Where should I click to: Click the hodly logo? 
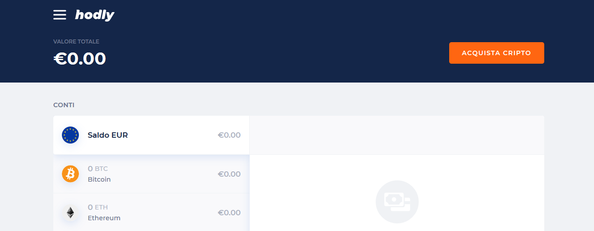[x=95, y=15]
